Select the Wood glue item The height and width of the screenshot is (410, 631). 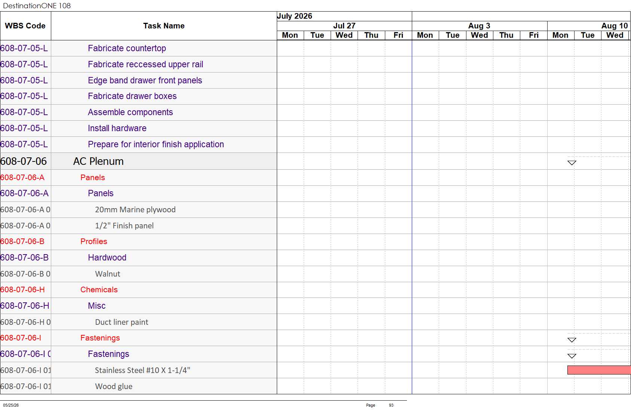114,386
